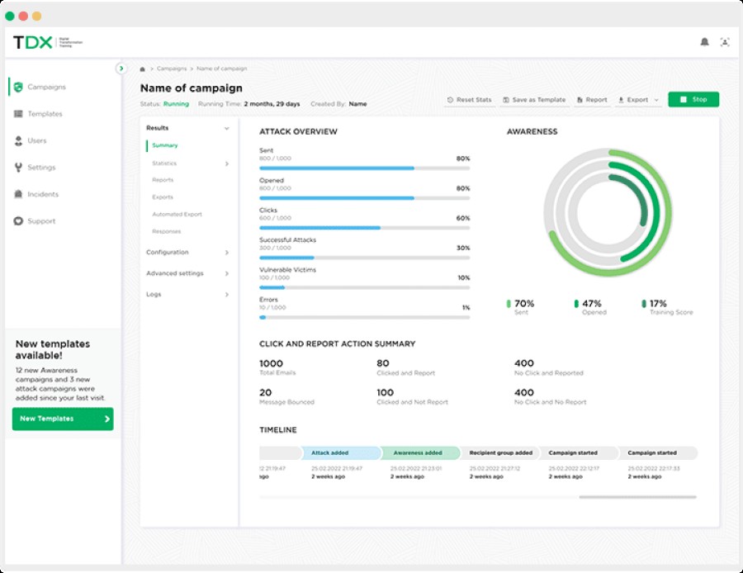Open notifications bell icon
743x573 pixels.
click(704, 42)
